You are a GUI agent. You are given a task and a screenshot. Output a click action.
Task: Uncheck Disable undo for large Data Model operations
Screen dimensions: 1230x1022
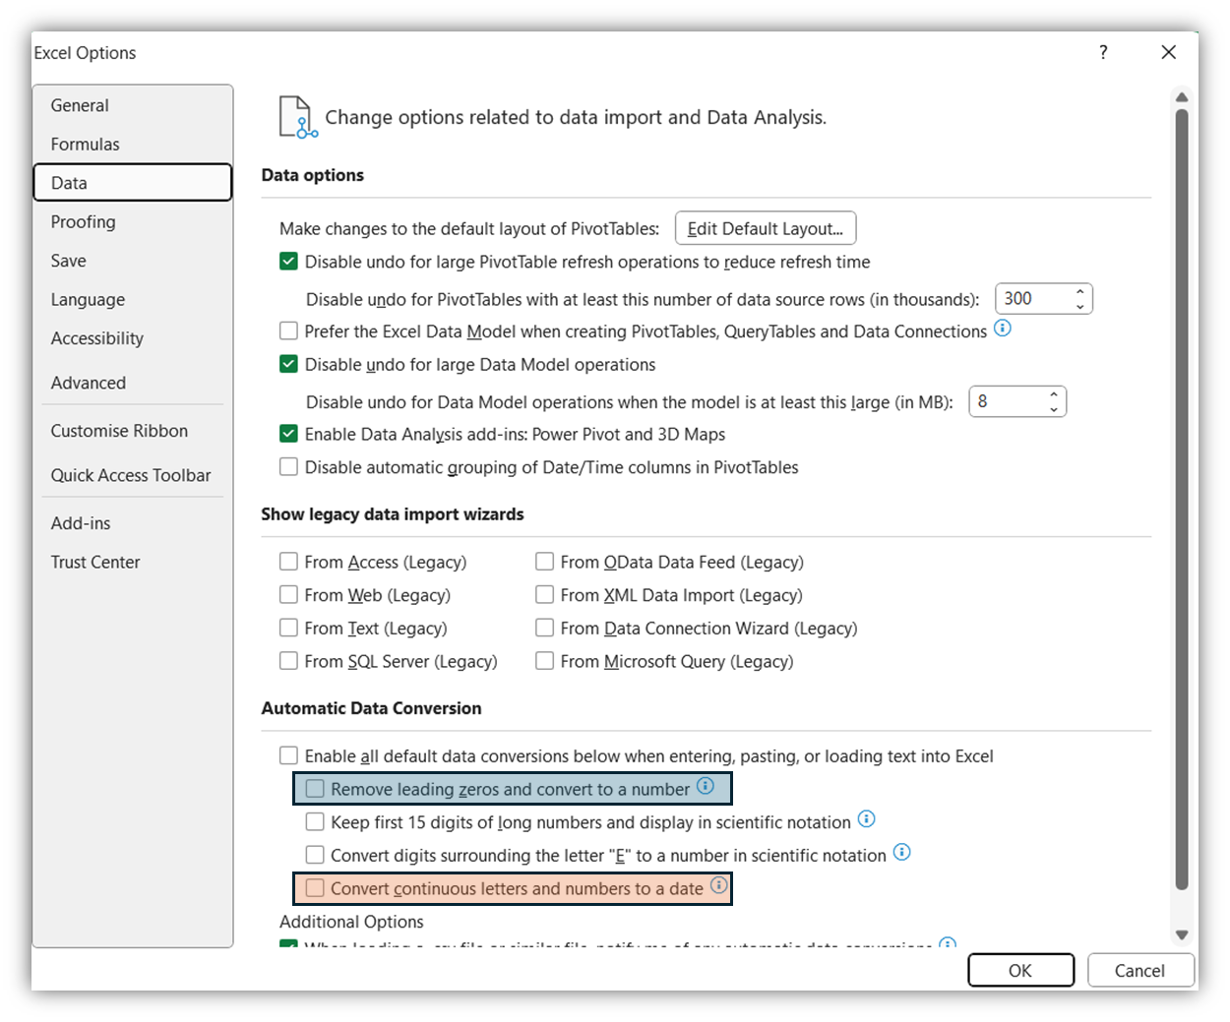(x=288, y=363)
